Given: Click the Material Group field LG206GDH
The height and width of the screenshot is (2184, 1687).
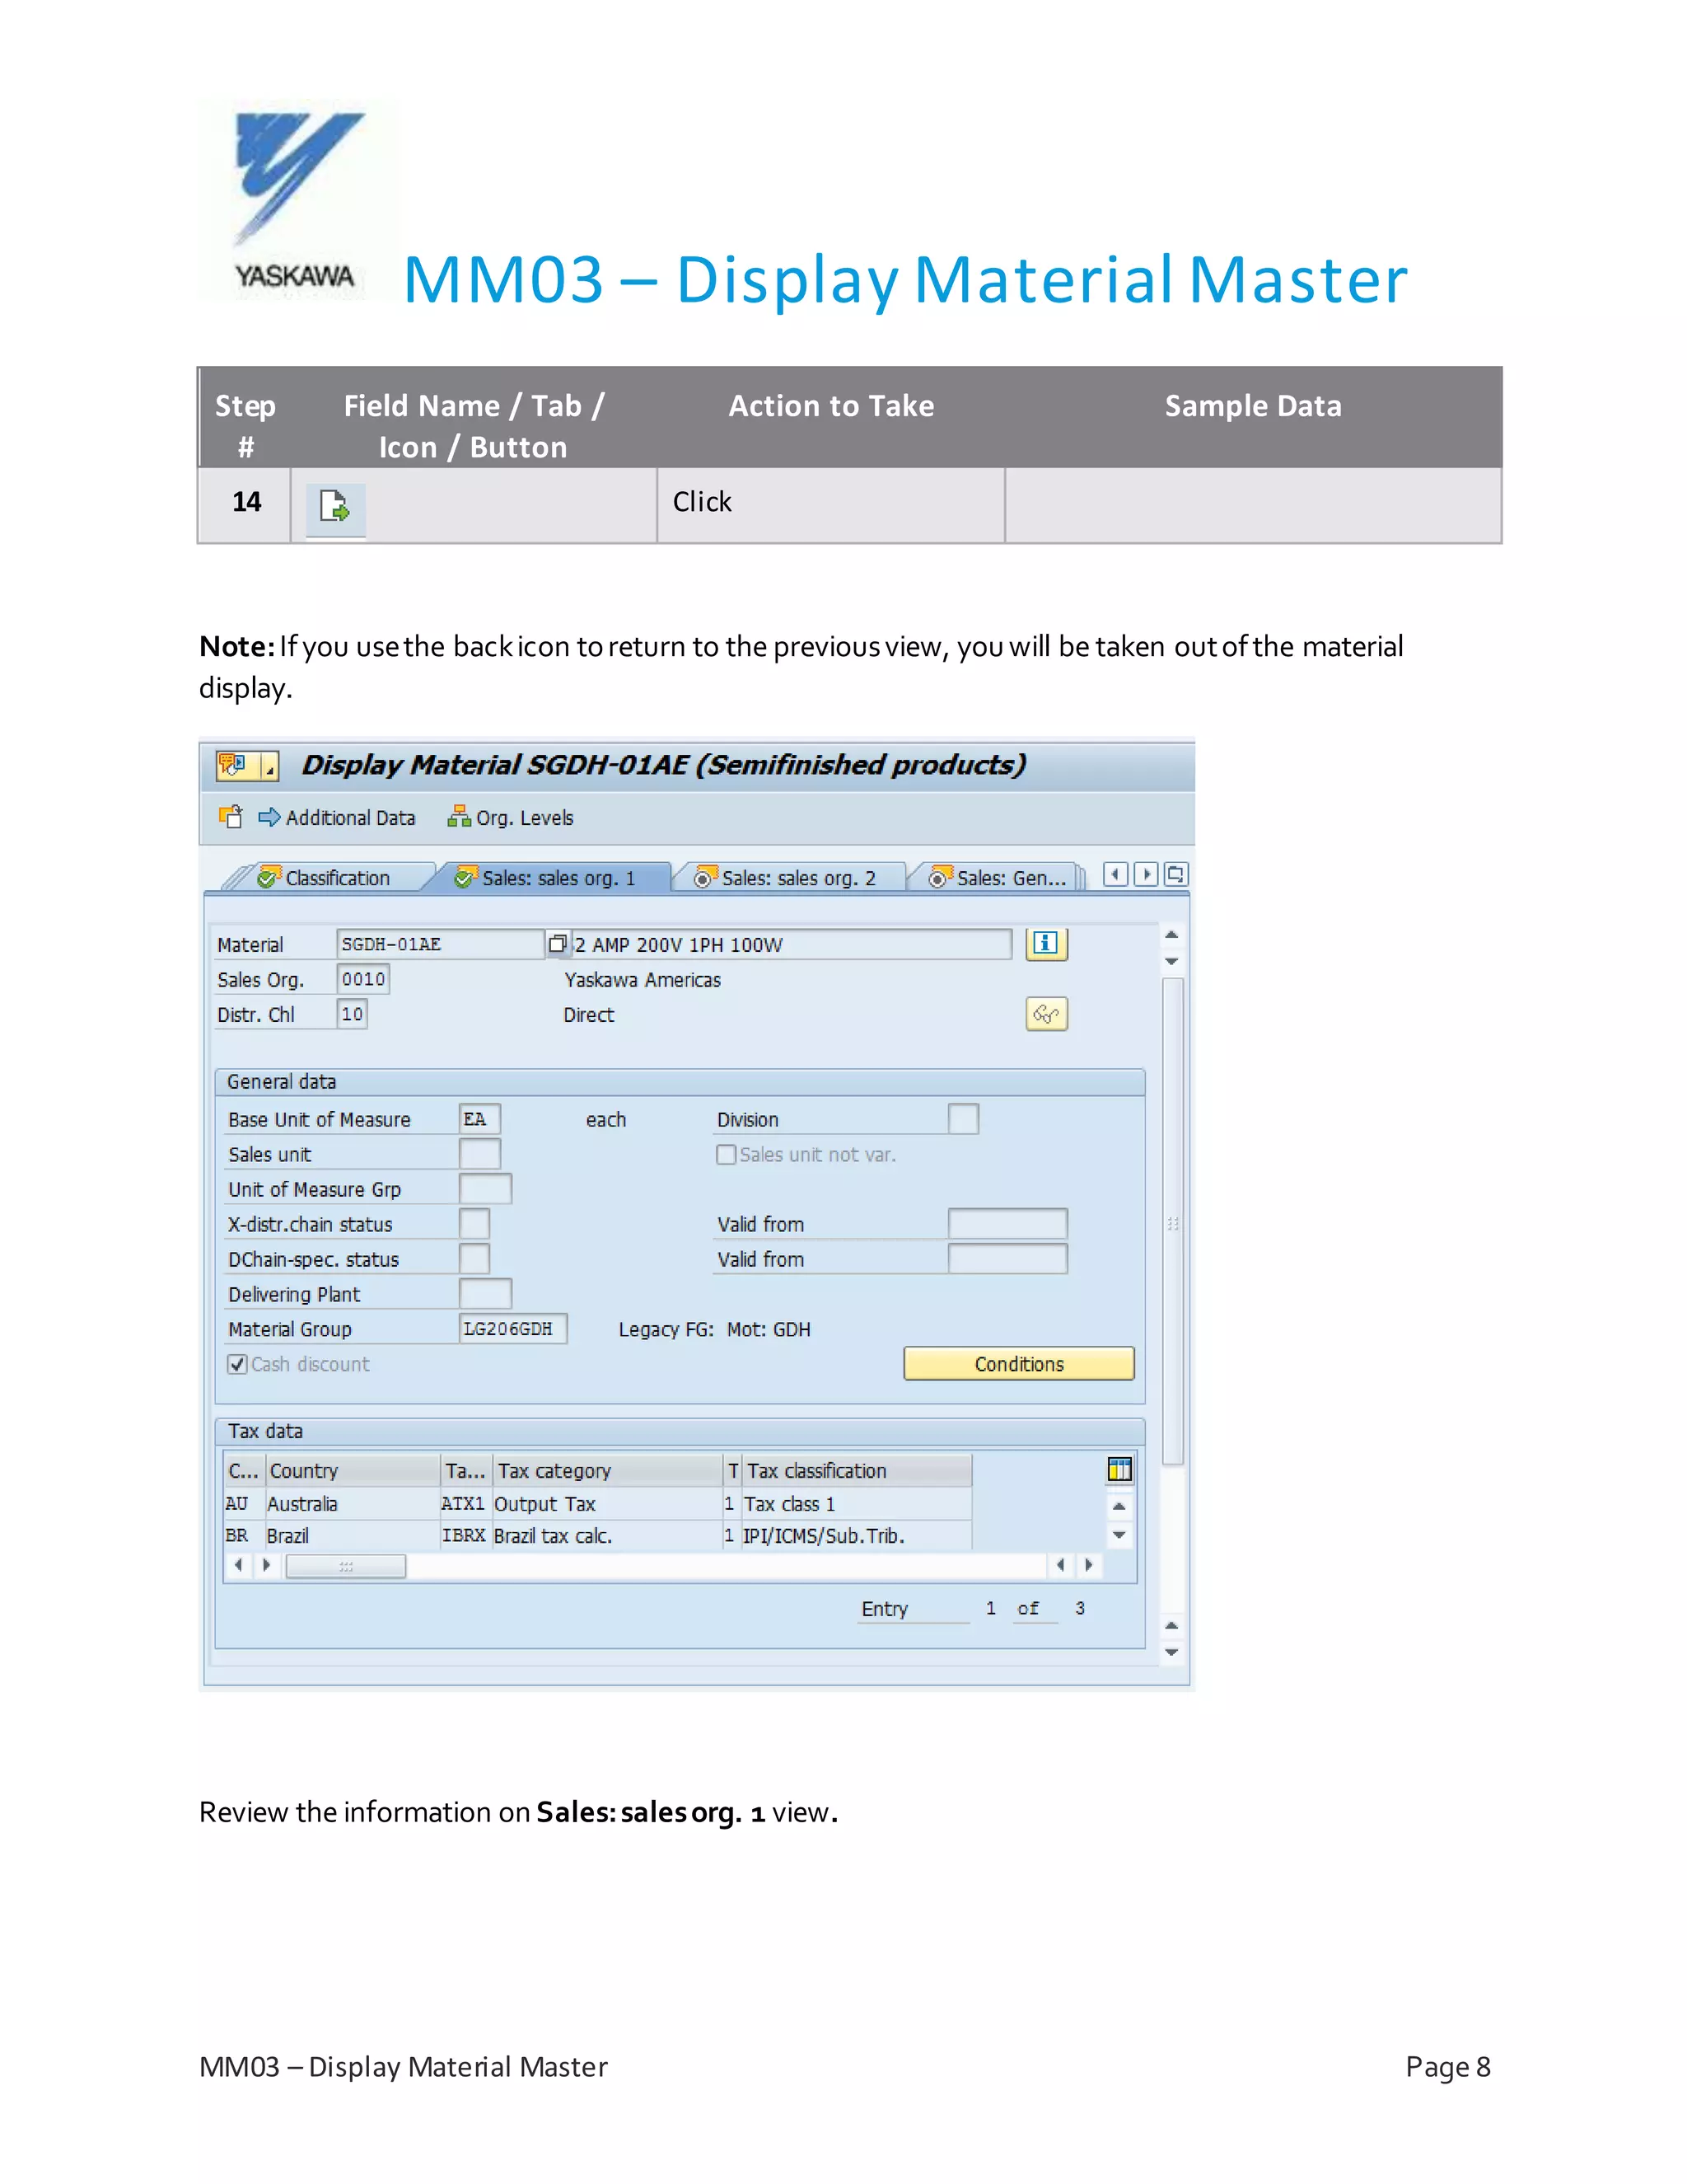Looking at the screenshot, I should pyautogui.click(x=514, y=1329).
